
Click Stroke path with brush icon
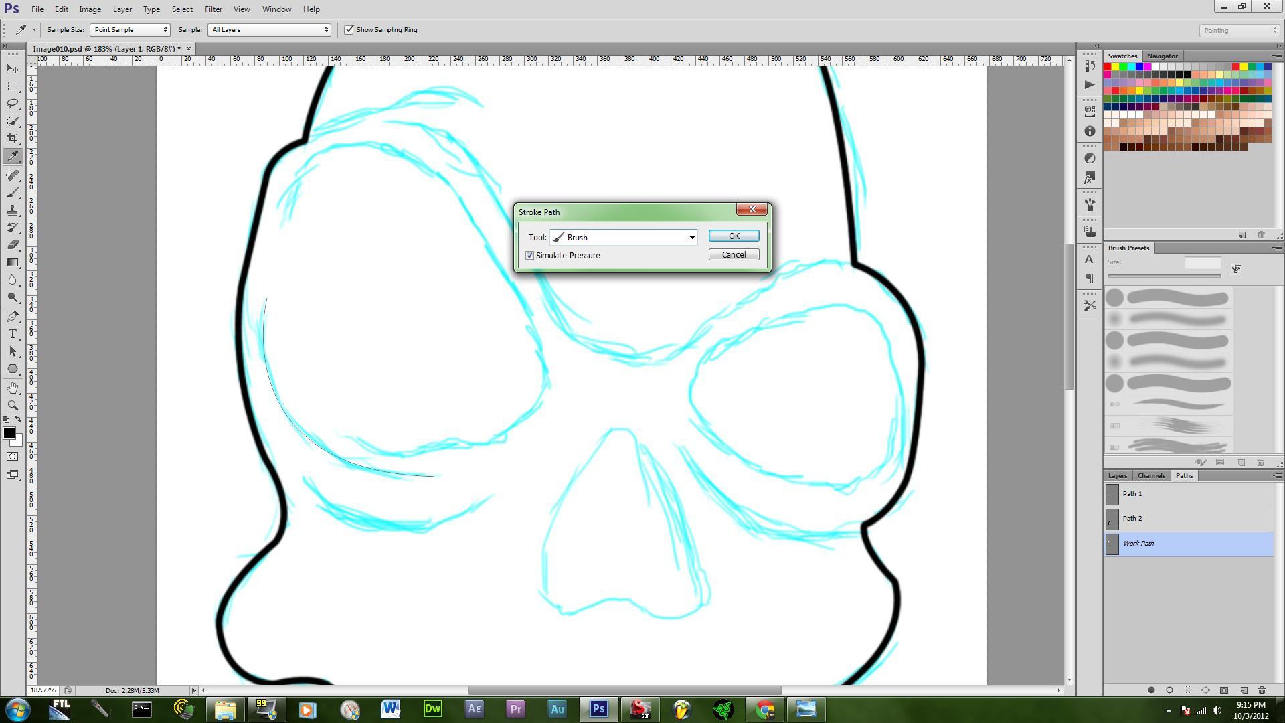[x=1169, y=690]
